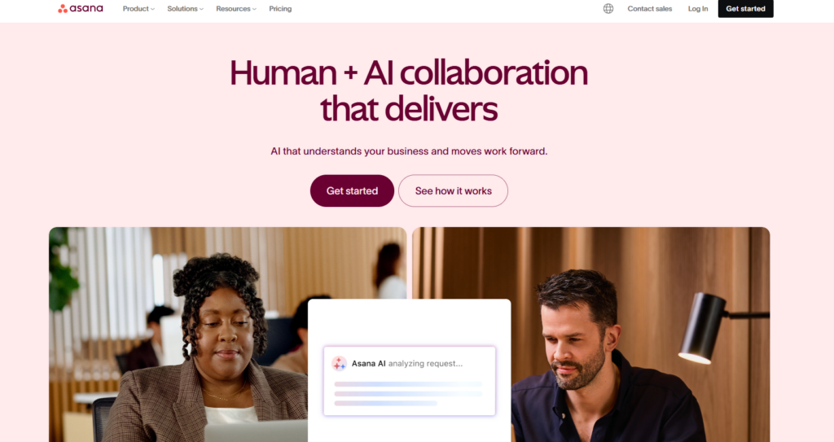834x442 pixels.
Task: Click the loading progress bars in AI card
Action: point(408,394)
